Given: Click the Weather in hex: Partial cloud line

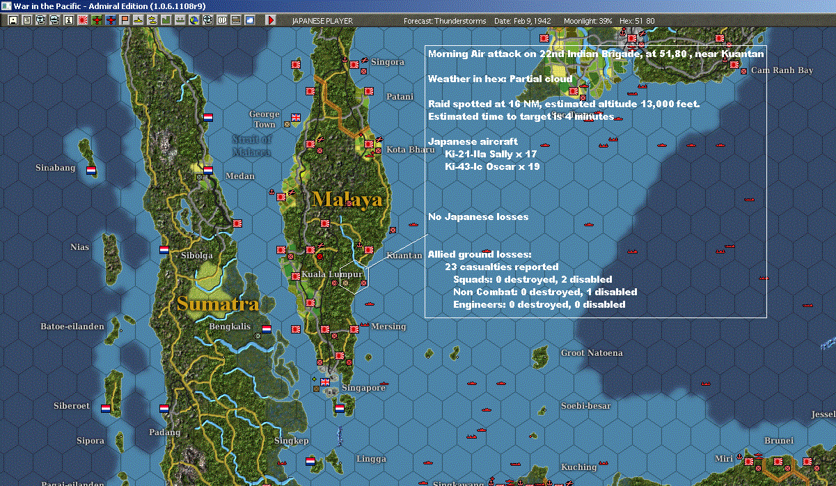Looking at the screenshot, I should click(x=500, y=79).
